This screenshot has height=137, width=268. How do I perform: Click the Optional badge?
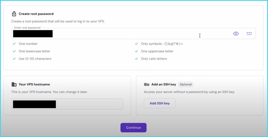click(x=186, y=84)
